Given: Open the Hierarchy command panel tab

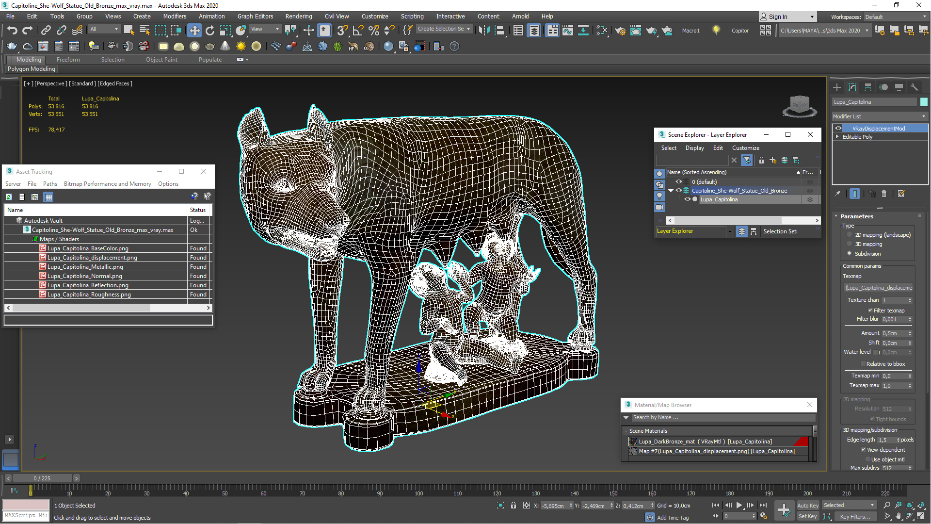Looking at the screenshot, I should click(868, 87).
